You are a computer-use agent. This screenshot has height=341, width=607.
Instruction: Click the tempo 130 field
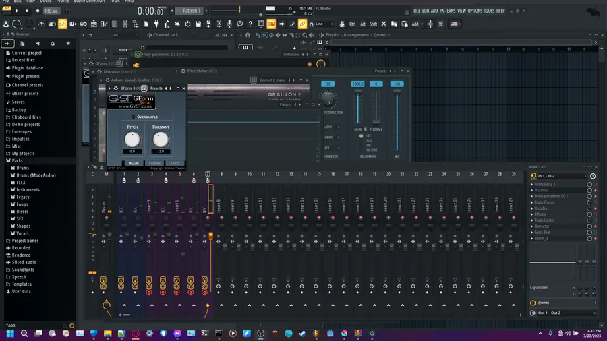(x=51, y=11)
